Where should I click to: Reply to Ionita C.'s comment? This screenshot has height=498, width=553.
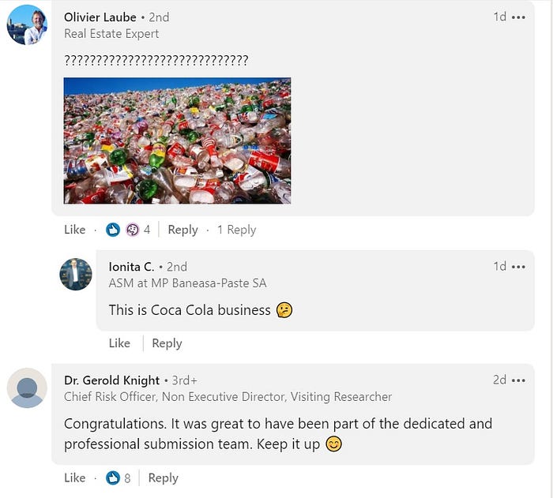(x=167, y=343)
